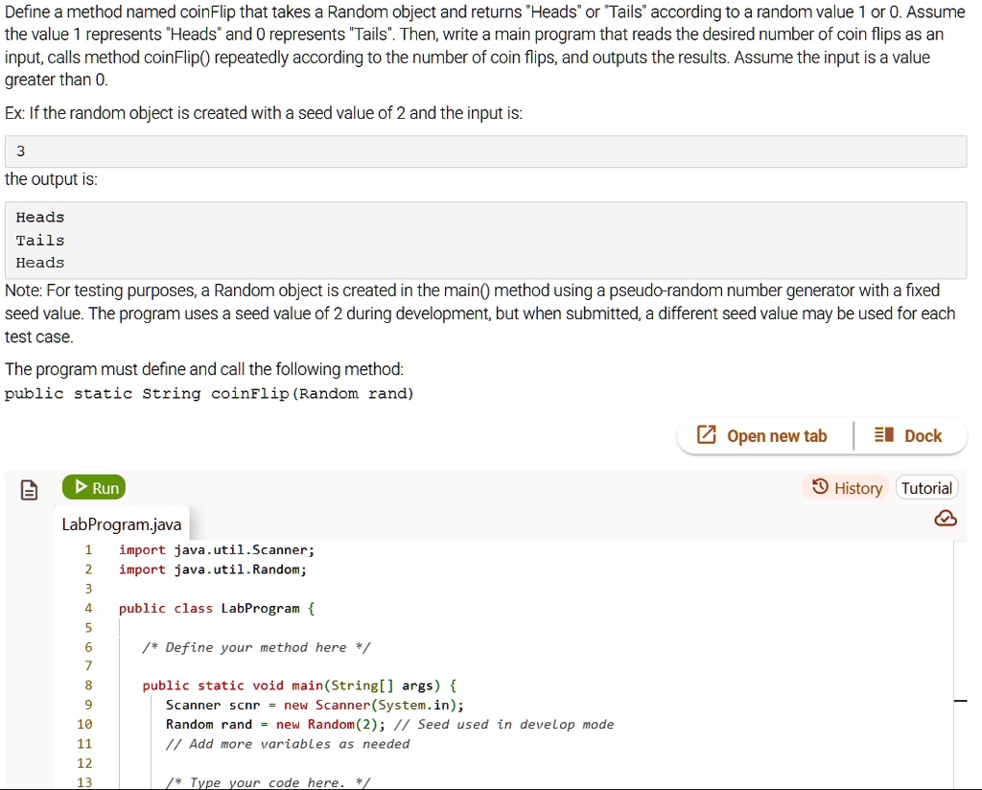The height and width of the screenshot is (790, 982).
Task: Click the Run button to compile program
Action: click(93, 487)
